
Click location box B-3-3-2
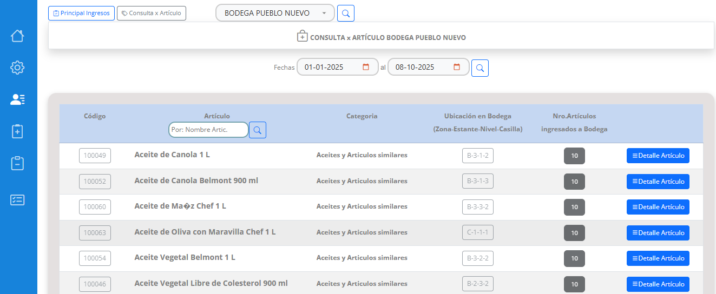(x=477, y=207)
